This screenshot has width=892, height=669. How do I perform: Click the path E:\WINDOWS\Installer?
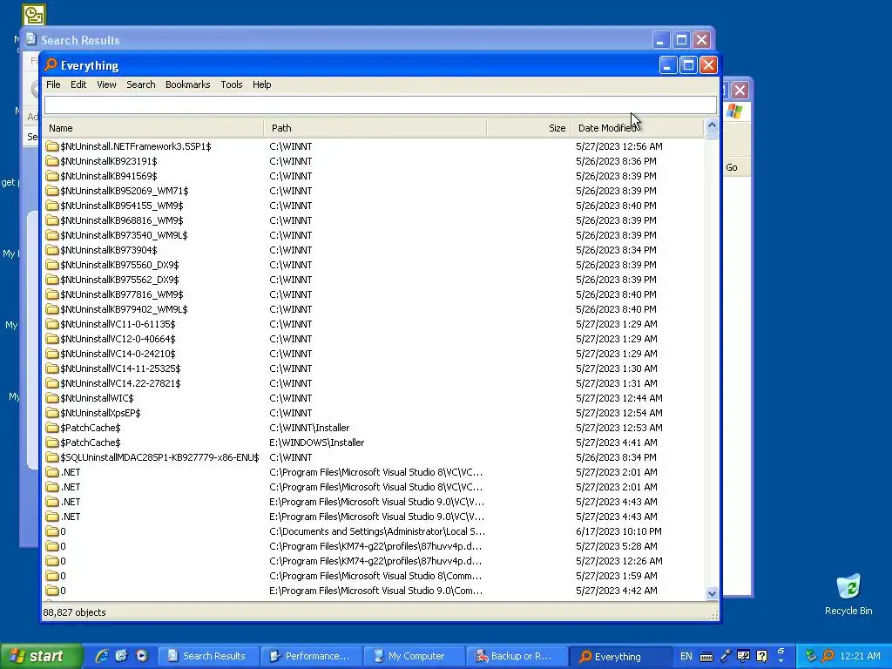pos(317,442)
